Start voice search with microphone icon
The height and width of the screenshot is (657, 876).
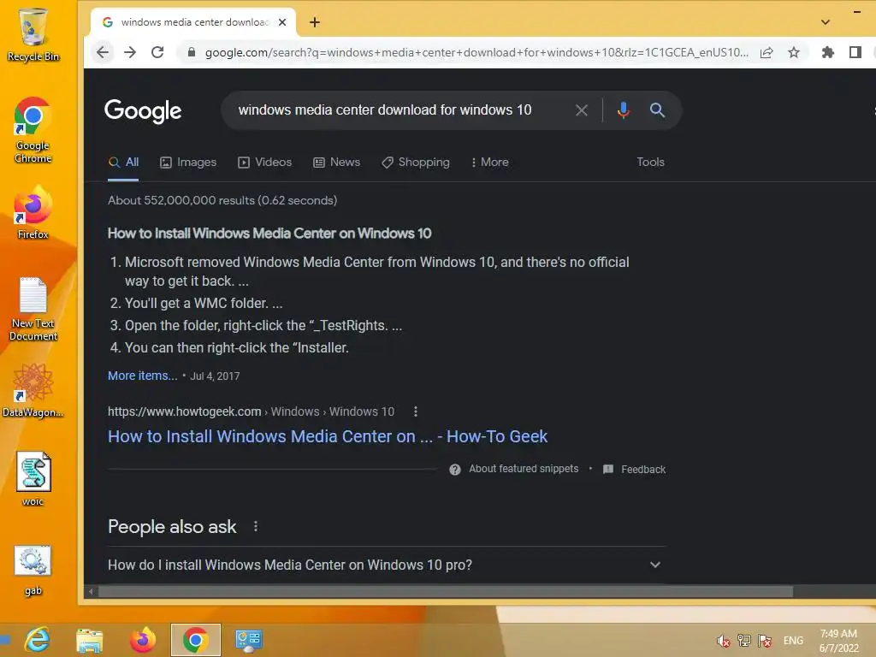coord(624,110)
